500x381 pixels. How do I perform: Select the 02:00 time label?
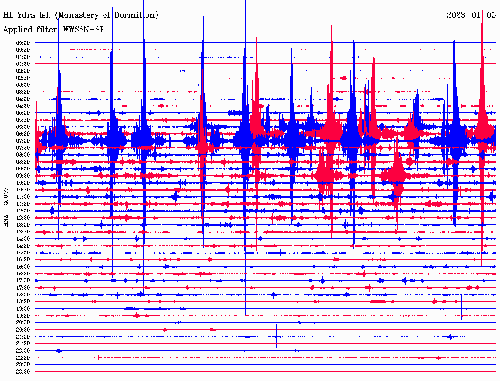tap(23, 71)
